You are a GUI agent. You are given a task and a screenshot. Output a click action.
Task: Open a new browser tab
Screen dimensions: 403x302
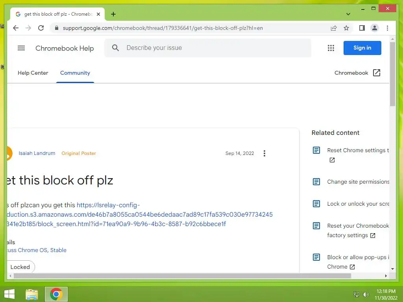[113, 14]
